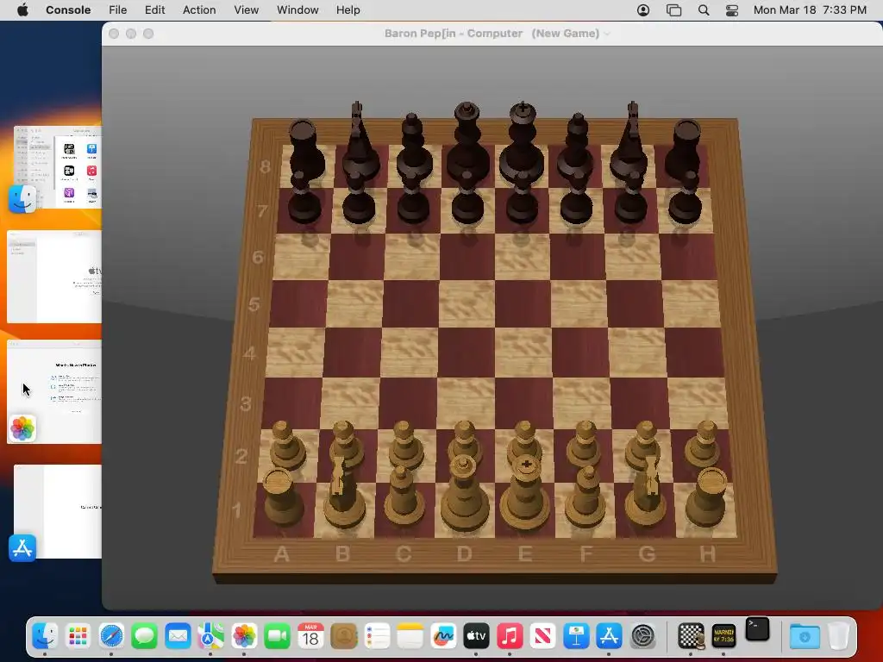Click the user account icon in menu bar
The width and height of the screenshot is (883, 662).
pyautogui.click(x=643, y=10)
